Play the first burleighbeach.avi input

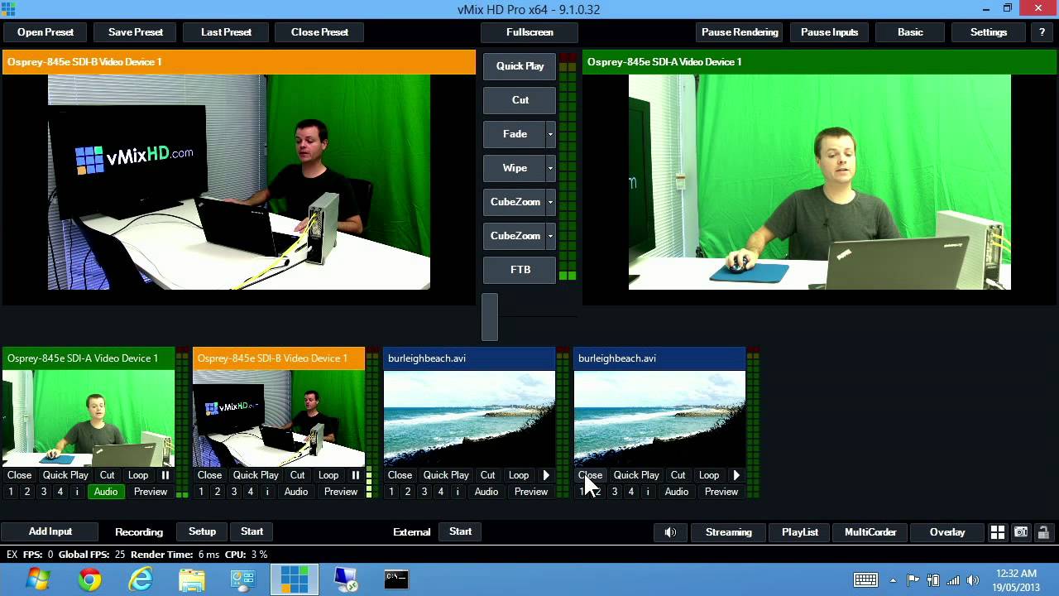click(546, 475)
